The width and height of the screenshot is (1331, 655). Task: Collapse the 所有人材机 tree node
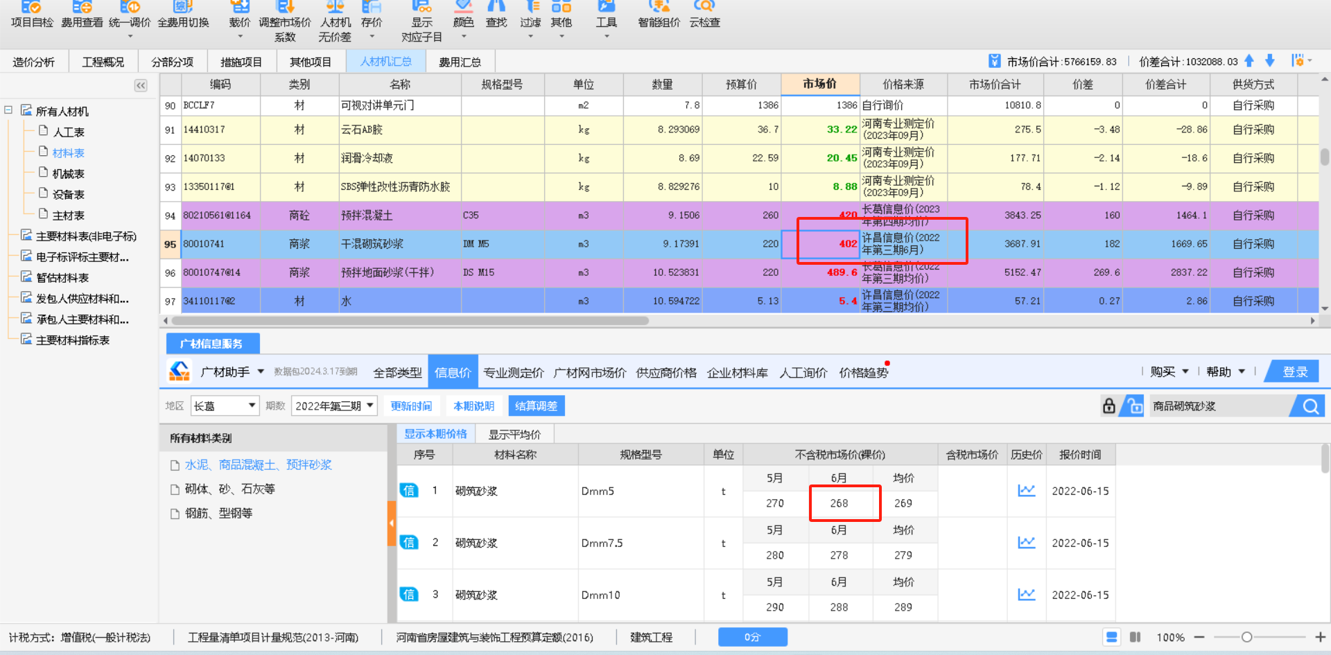(x=8, y=110)
